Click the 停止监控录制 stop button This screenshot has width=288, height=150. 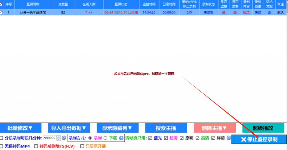click(259, 139)
